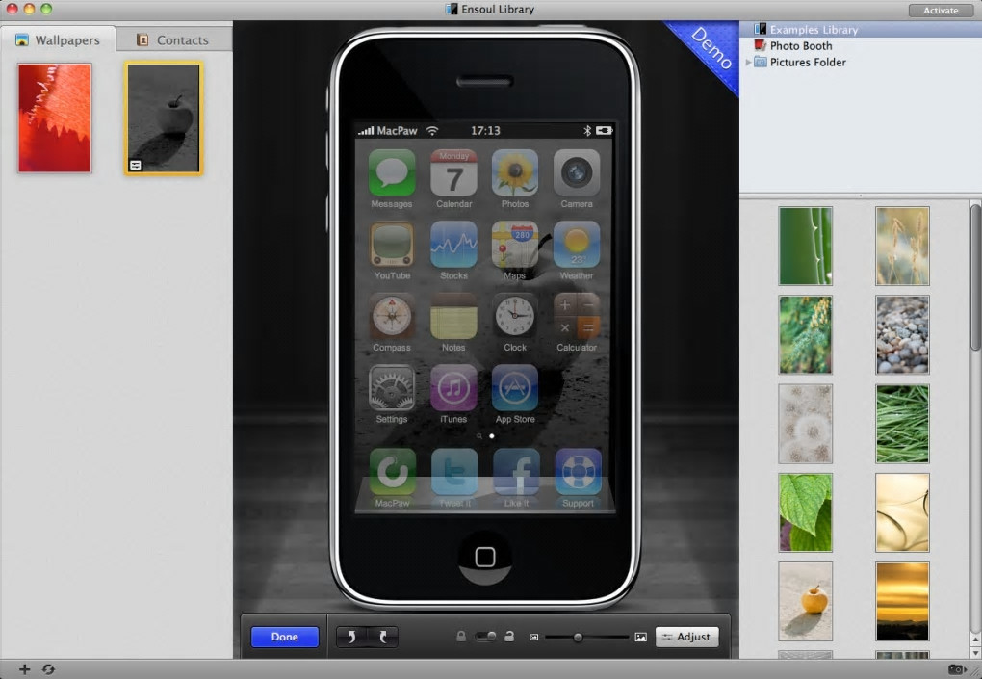This screenshot has width=982, height=679.
Task: Click the badge icon on selected wallpaper
Action: [x=136, y=165]
